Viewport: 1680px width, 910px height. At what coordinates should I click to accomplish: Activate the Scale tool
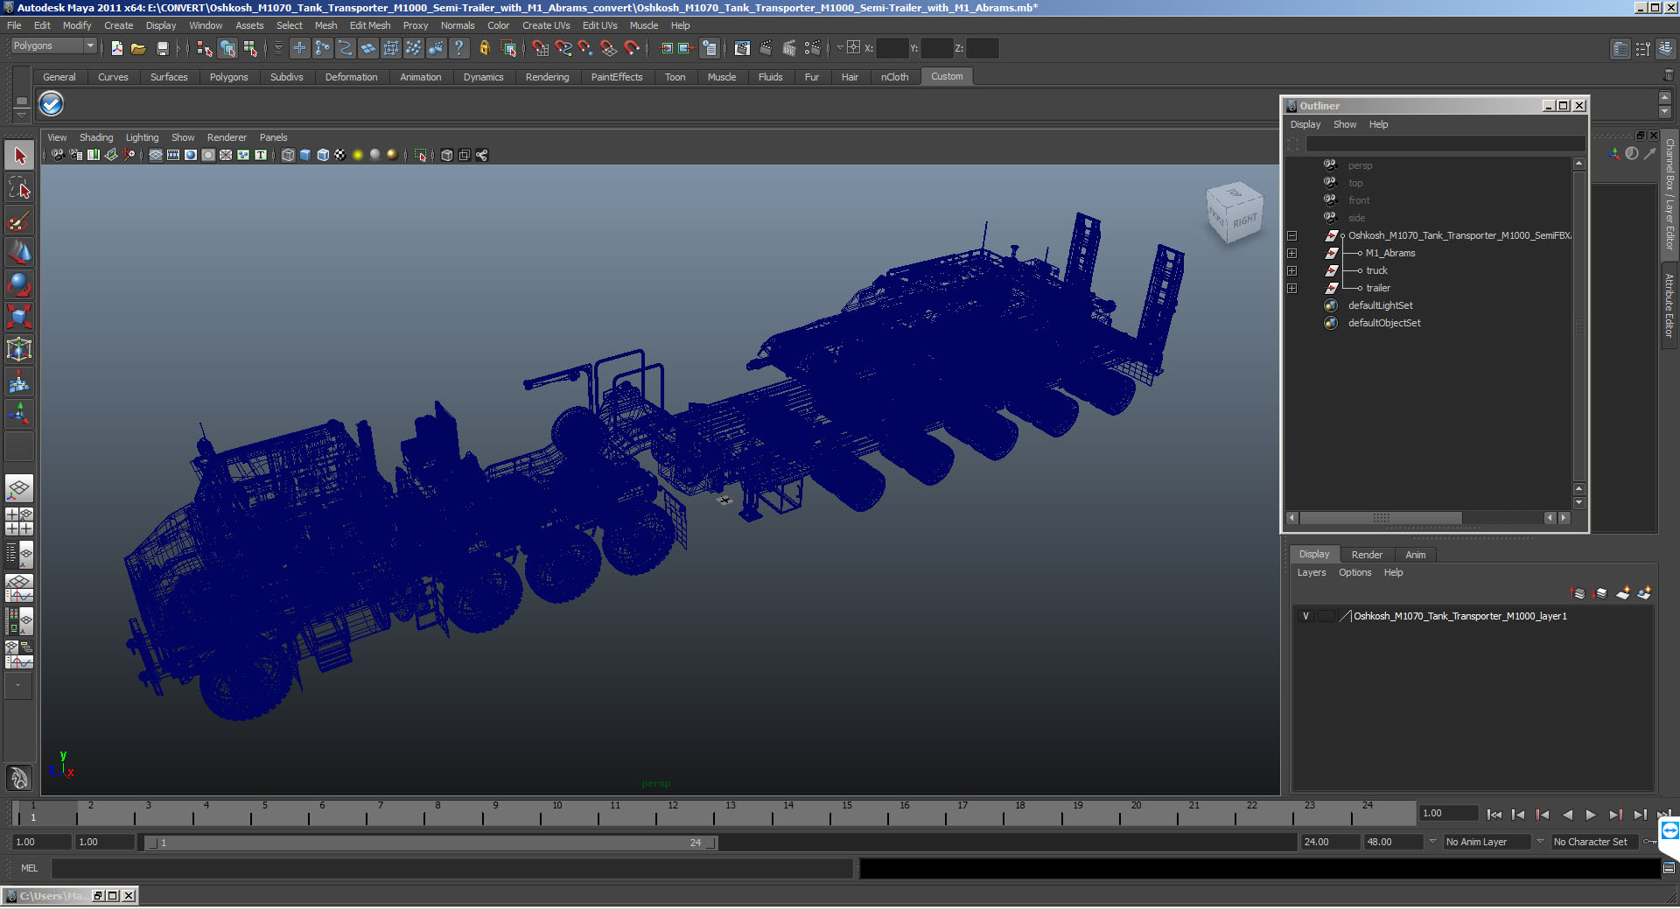[x=19, y=316]
